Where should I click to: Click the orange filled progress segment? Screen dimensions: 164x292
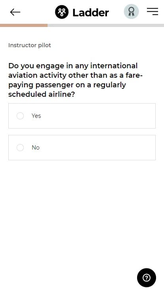tap(24, 25)
